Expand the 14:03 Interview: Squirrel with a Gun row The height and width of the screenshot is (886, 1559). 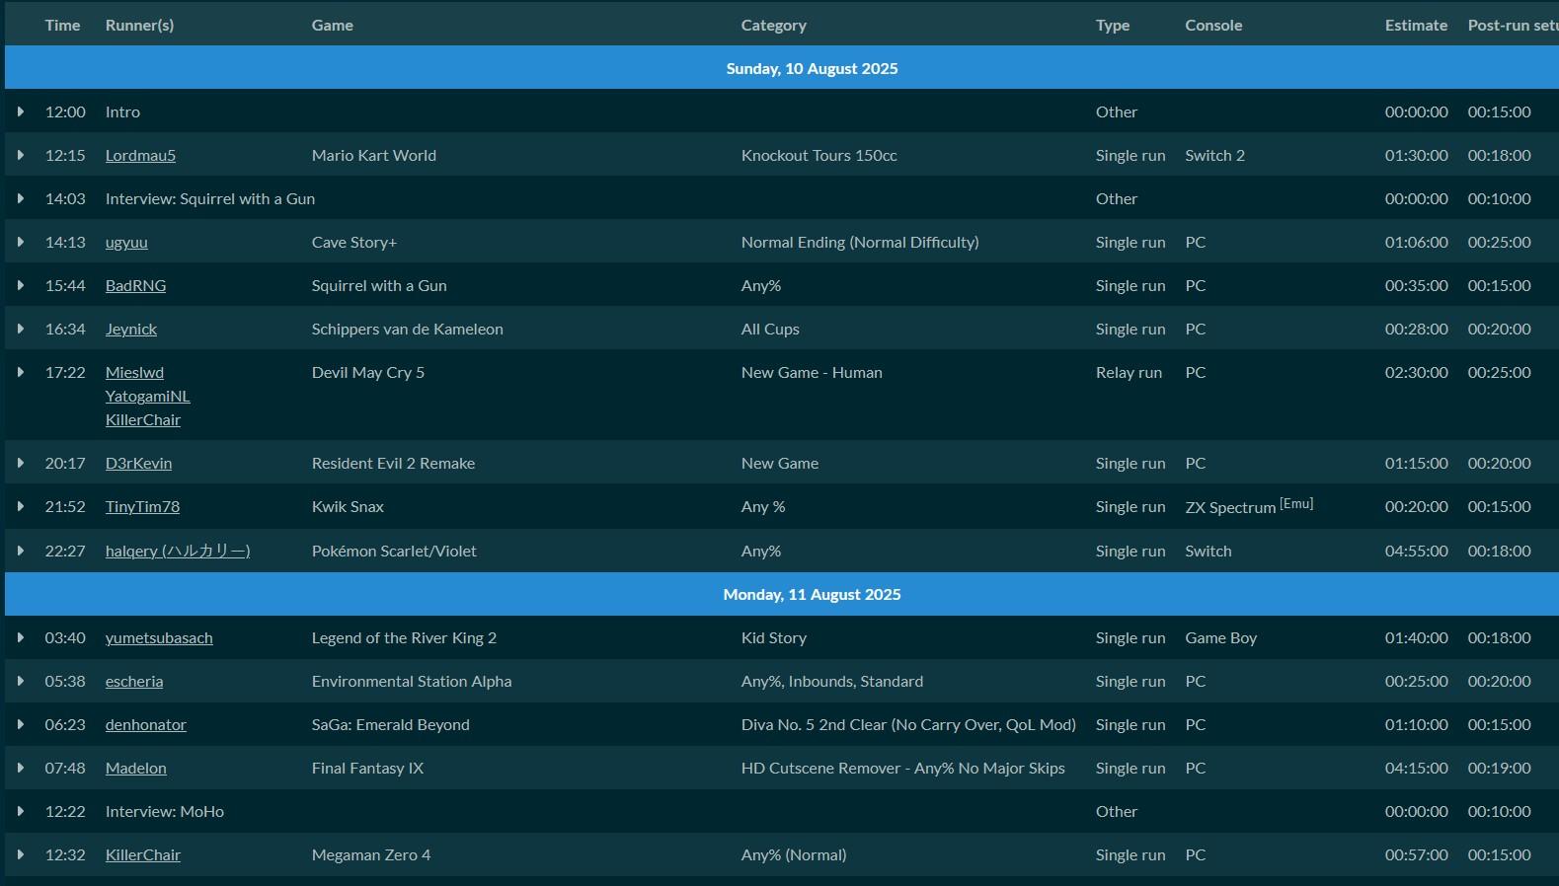(20, 198)
